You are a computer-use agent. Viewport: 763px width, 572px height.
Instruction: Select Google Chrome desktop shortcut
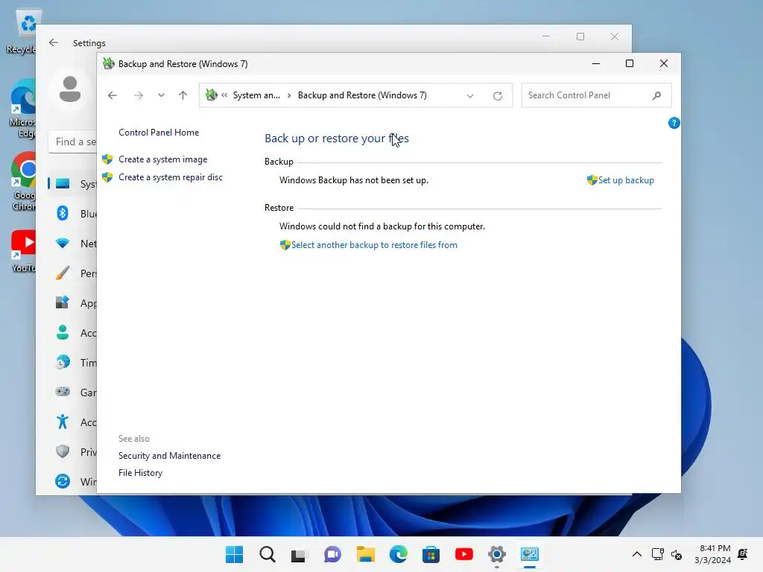coord(23,182)
